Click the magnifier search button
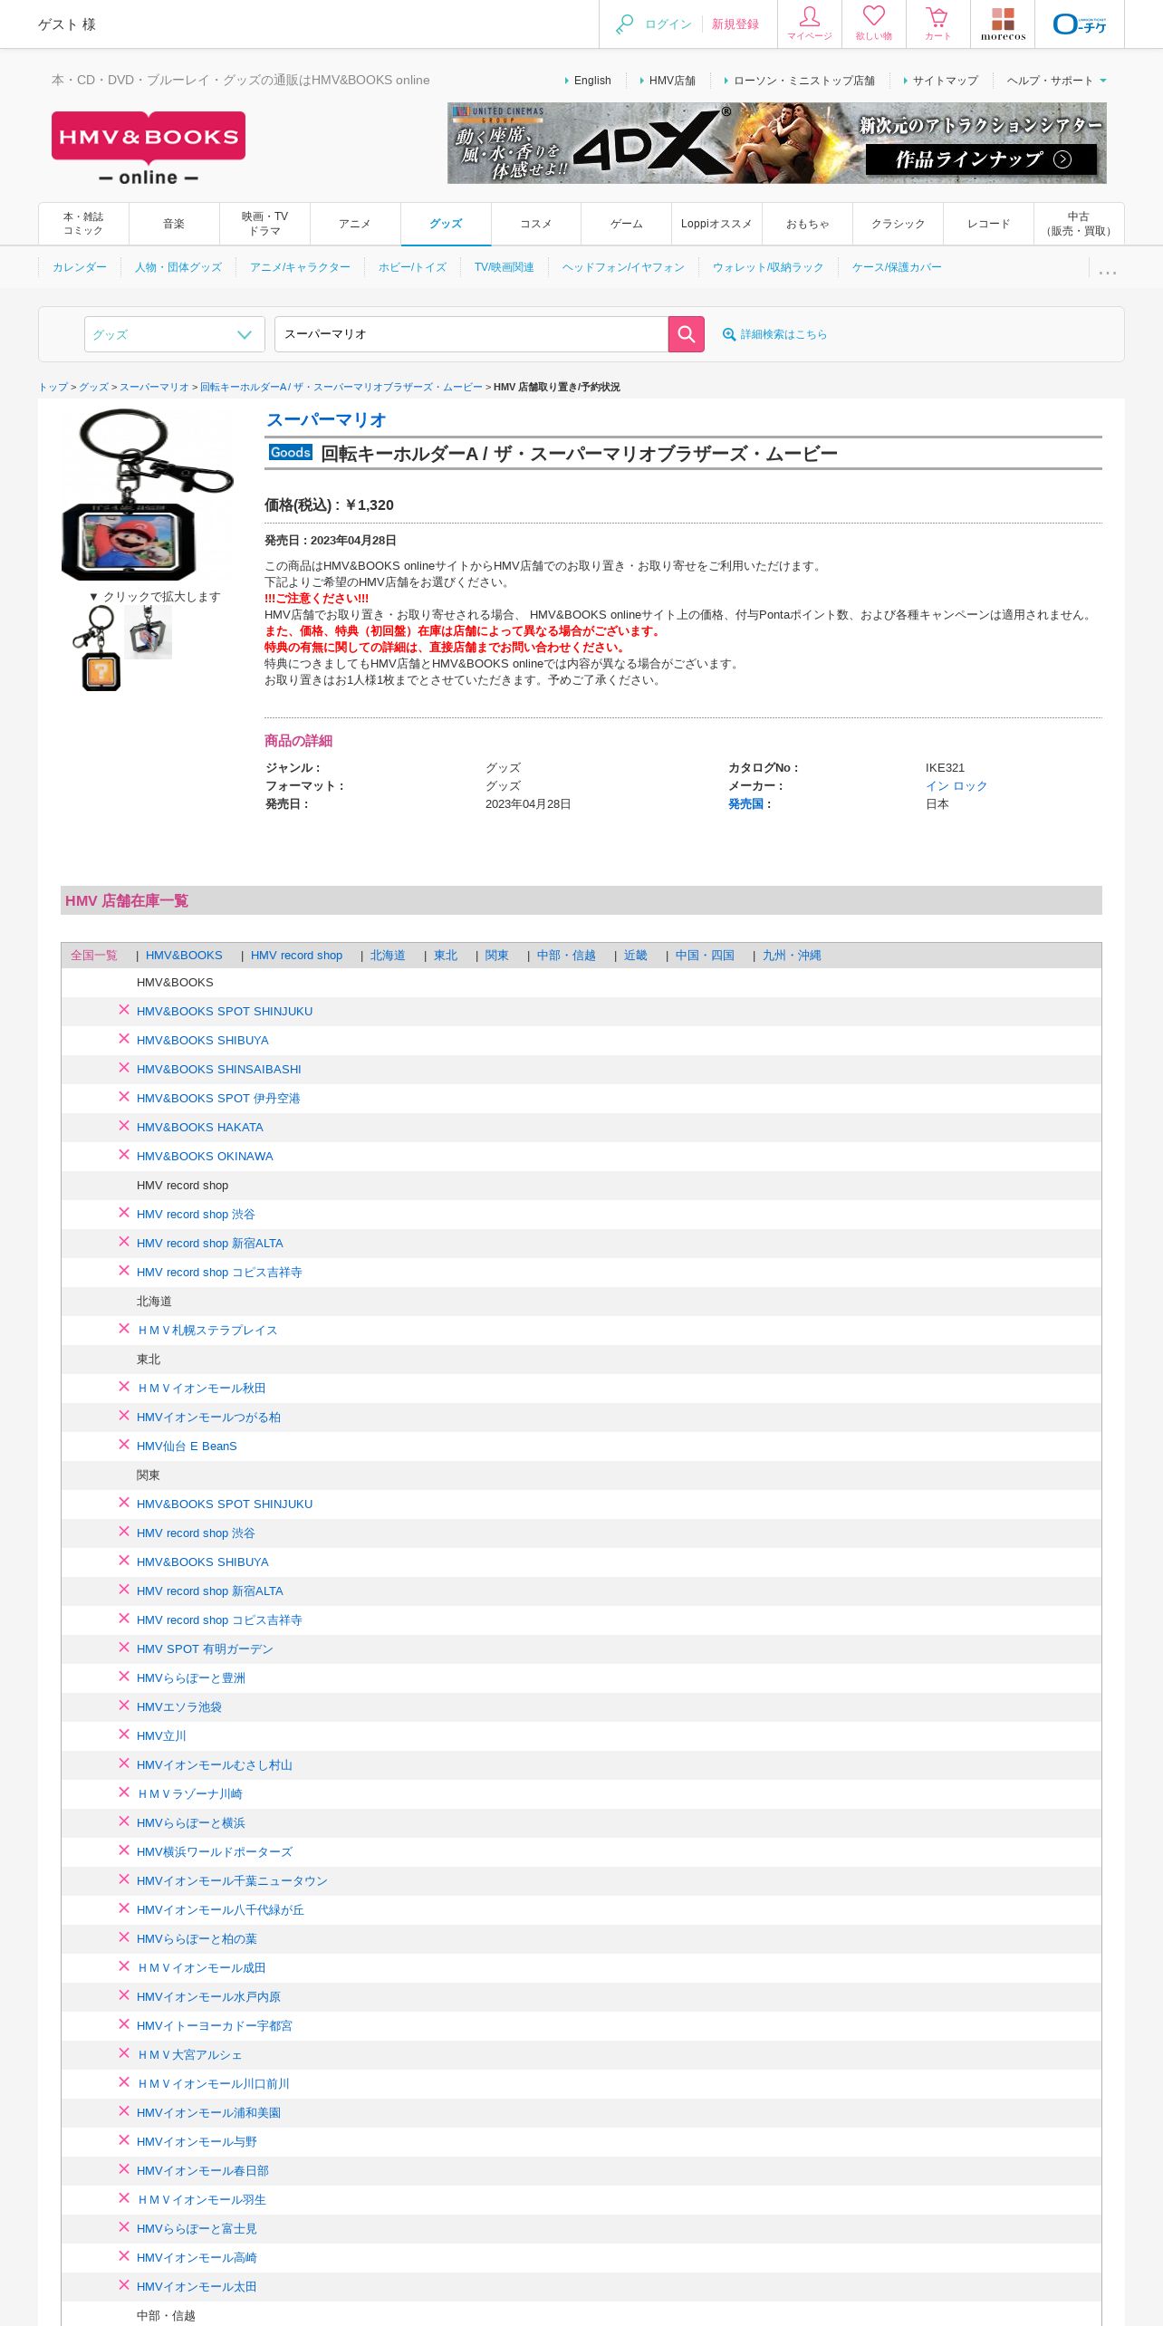The image size is (1163, 2326). tap(686, 334)
